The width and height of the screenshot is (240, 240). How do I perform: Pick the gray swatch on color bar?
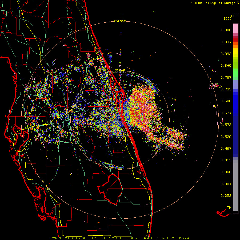tap(235, 185)
